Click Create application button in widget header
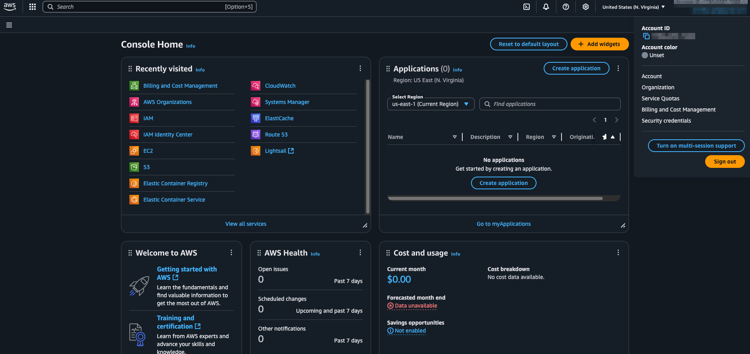750x354 pixels. pos(576,68)
